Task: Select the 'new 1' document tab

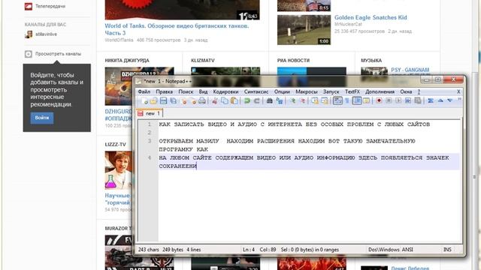Action: 150,113
